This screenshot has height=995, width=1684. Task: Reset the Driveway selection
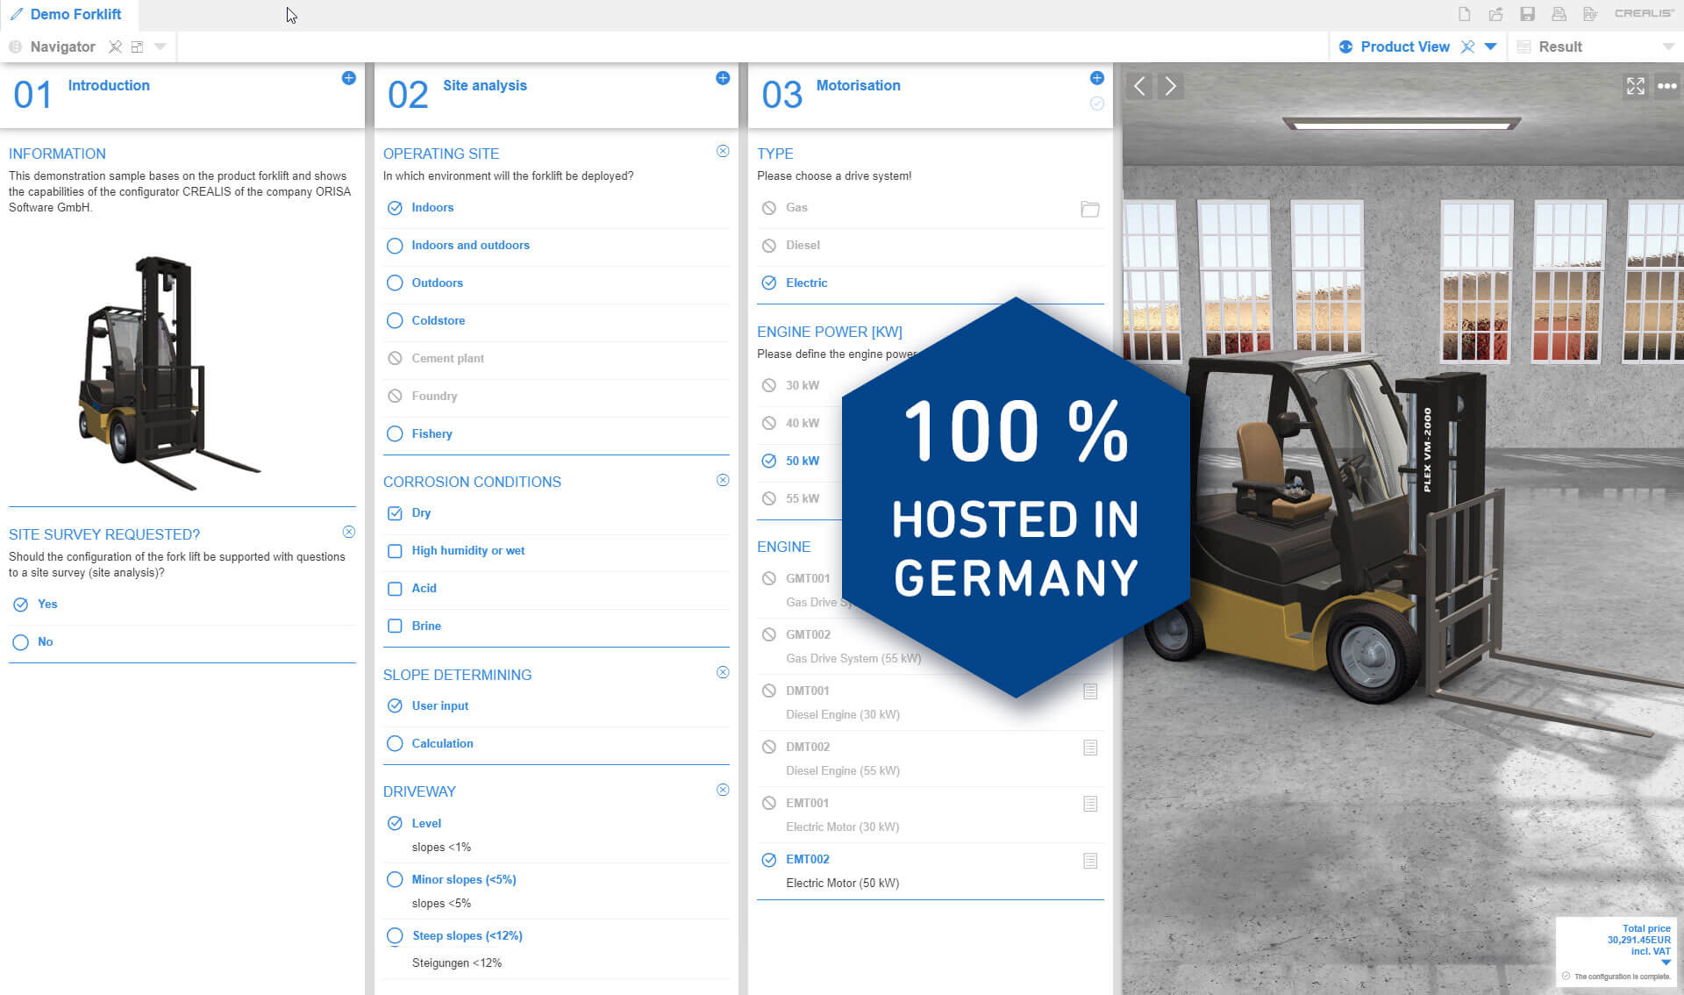[723, 790]
